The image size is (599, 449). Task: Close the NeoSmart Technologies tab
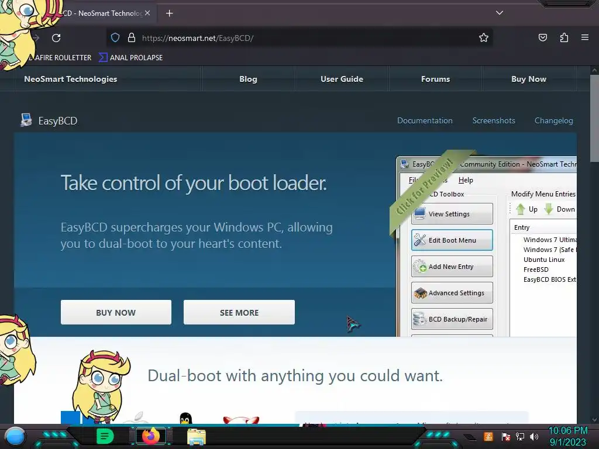coord(147,13)
